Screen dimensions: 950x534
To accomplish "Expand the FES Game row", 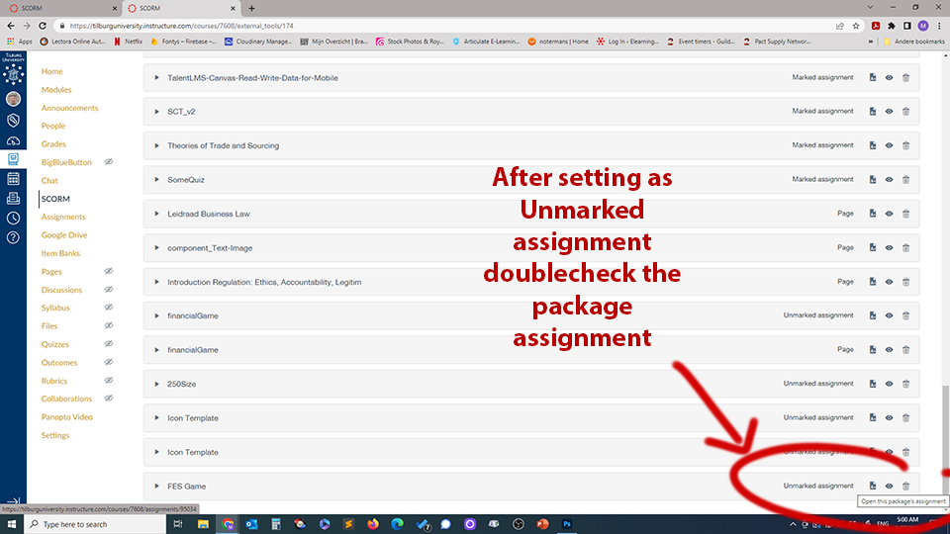I will click(156, 487).
